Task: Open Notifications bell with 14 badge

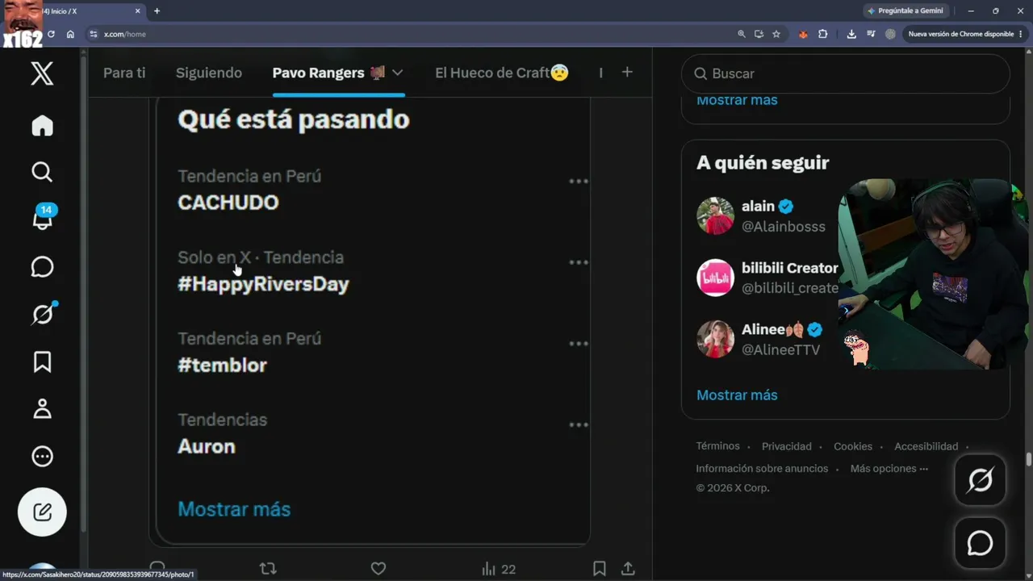Action: point(44,218)
